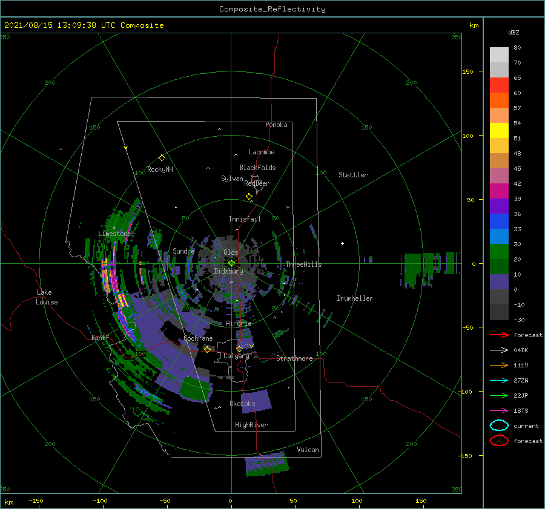Click the Lake Louise label

point(47,297)
